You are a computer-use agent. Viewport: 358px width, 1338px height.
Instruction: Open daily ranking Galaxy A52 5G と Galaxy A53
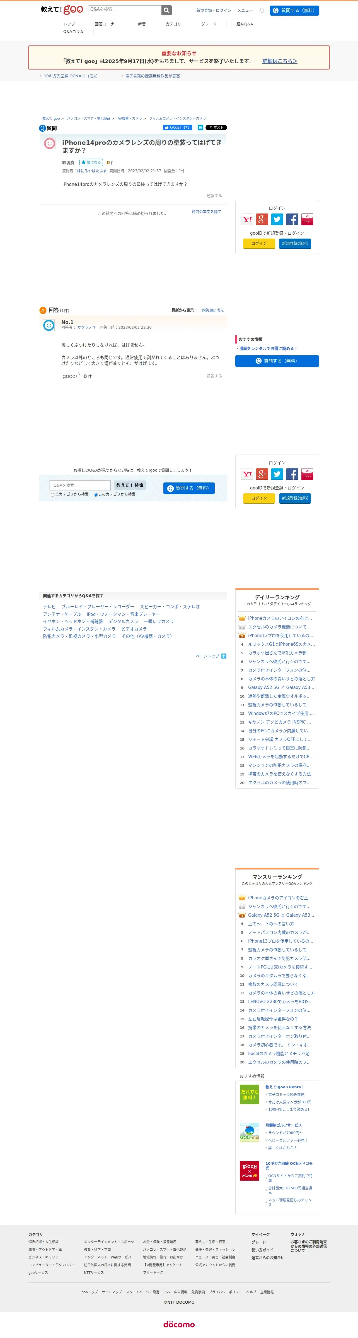coord(282,688)
